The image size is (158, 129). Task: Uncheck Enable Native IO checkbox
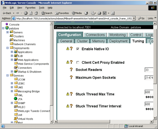[x=78, y=49]
